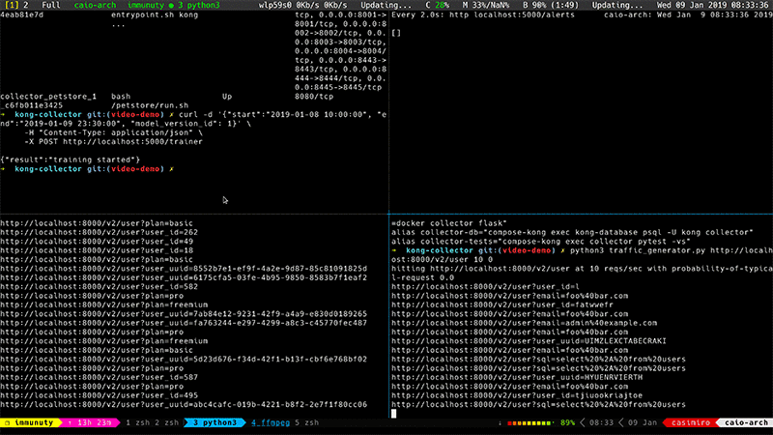
Task: Click the 'alias collector-tests' line
Action: [541, 242]
